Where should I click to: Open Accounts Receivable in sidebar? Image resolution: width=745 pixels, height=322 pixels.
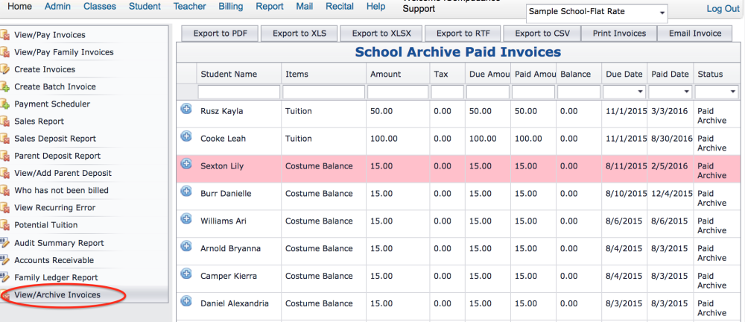coord(54,260)
